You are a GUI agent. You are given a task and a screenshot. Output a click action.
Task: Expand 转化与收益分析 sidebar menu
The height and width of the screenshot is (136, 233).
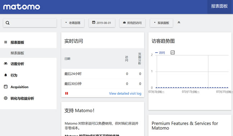[x=22, y=98]
